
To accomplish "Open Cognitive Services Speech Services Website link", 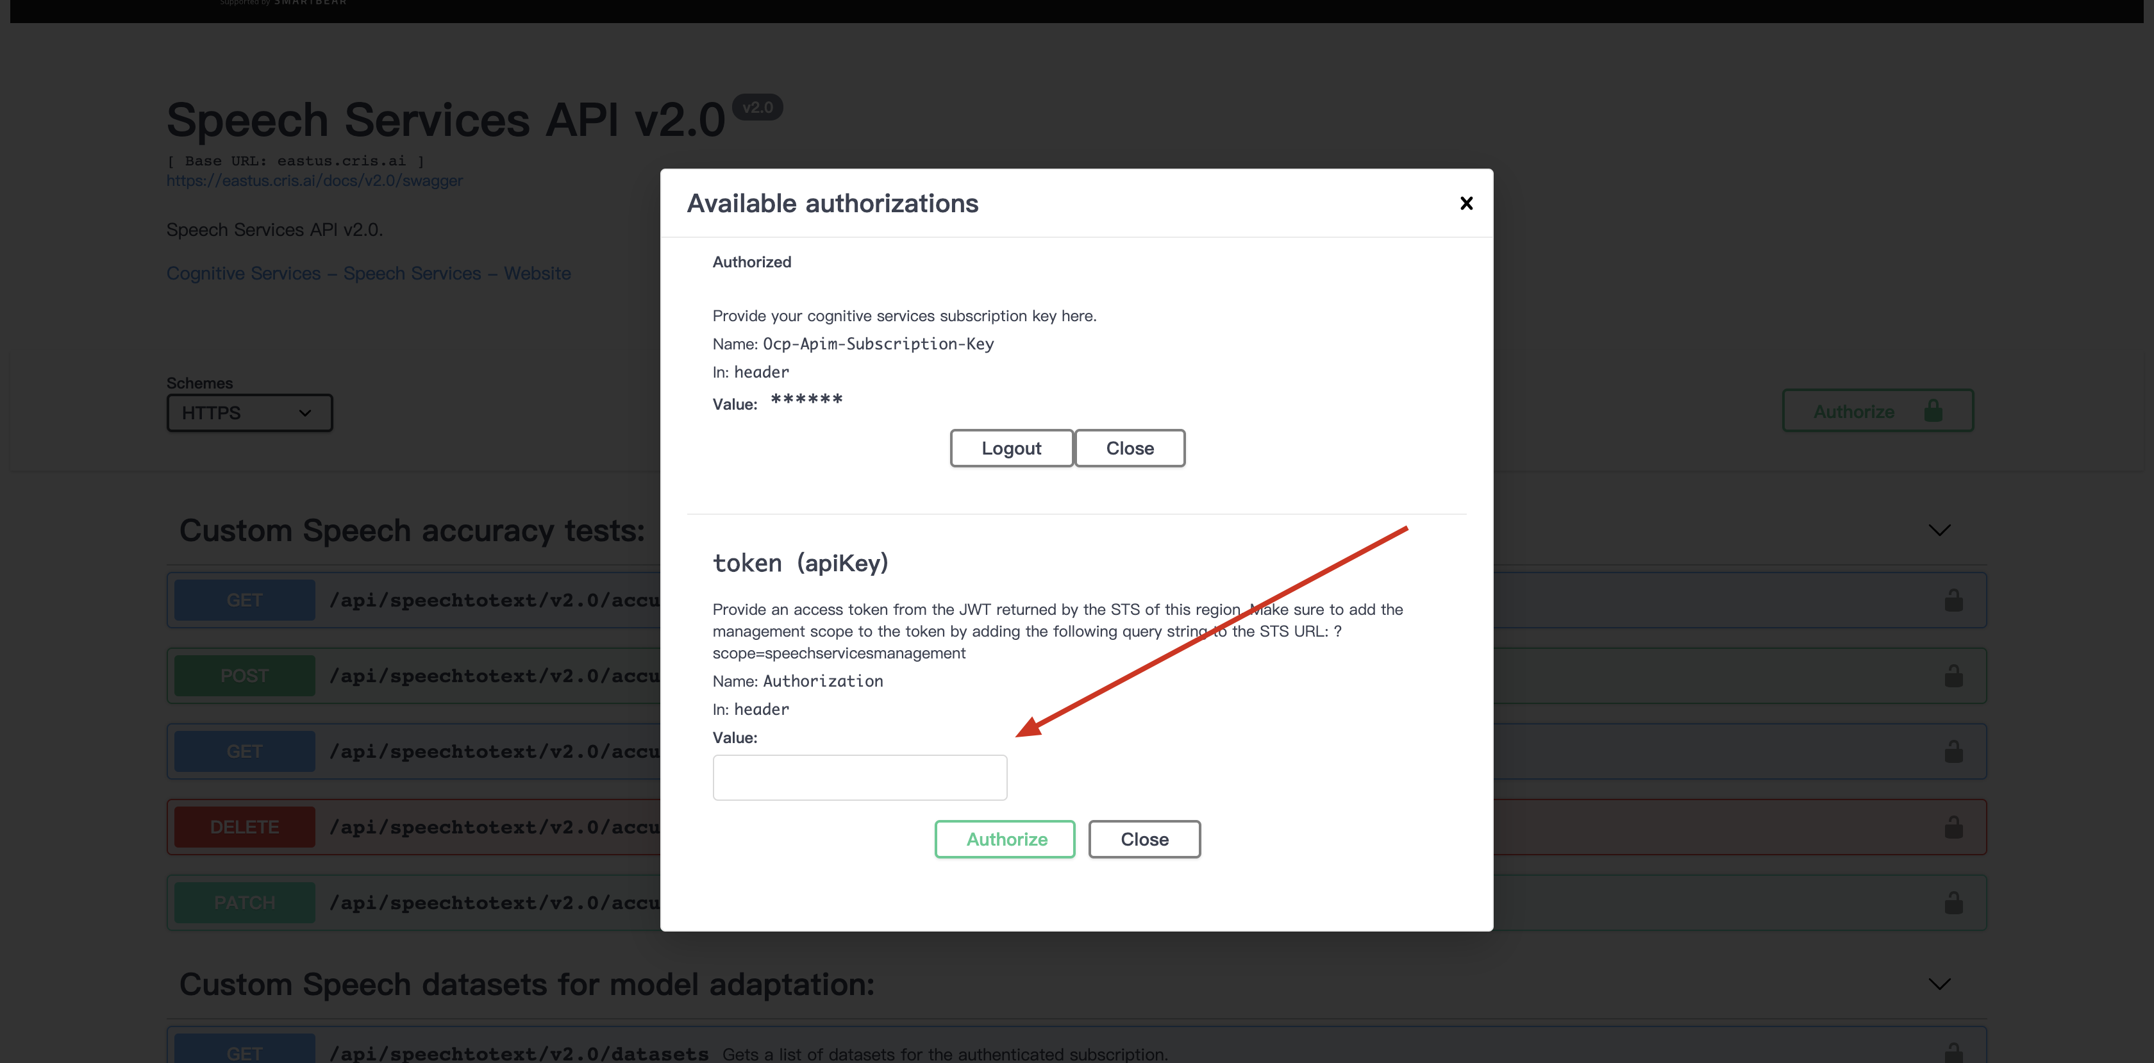I will pyautogui.click(x=368, y=274).
